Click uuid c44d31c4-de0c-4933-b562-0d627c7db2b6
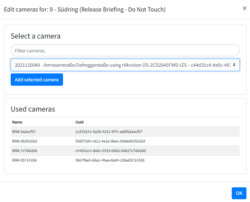The width and height of the screenshot is (250, 202). point(111,150)
